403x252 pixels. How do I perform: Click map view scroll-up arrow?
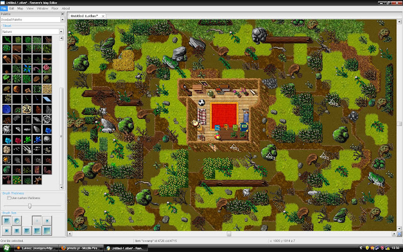coord(399,22)
